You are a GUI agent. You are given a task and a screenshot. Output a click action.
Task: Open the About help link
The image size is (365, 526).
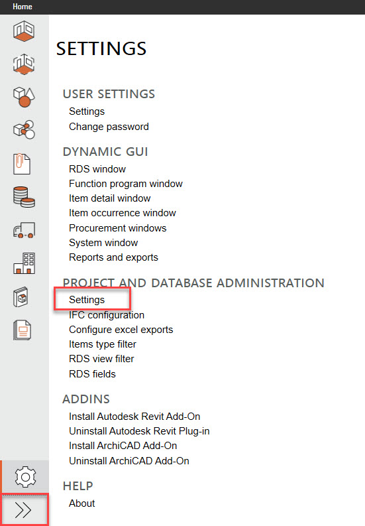click(81, 503)
